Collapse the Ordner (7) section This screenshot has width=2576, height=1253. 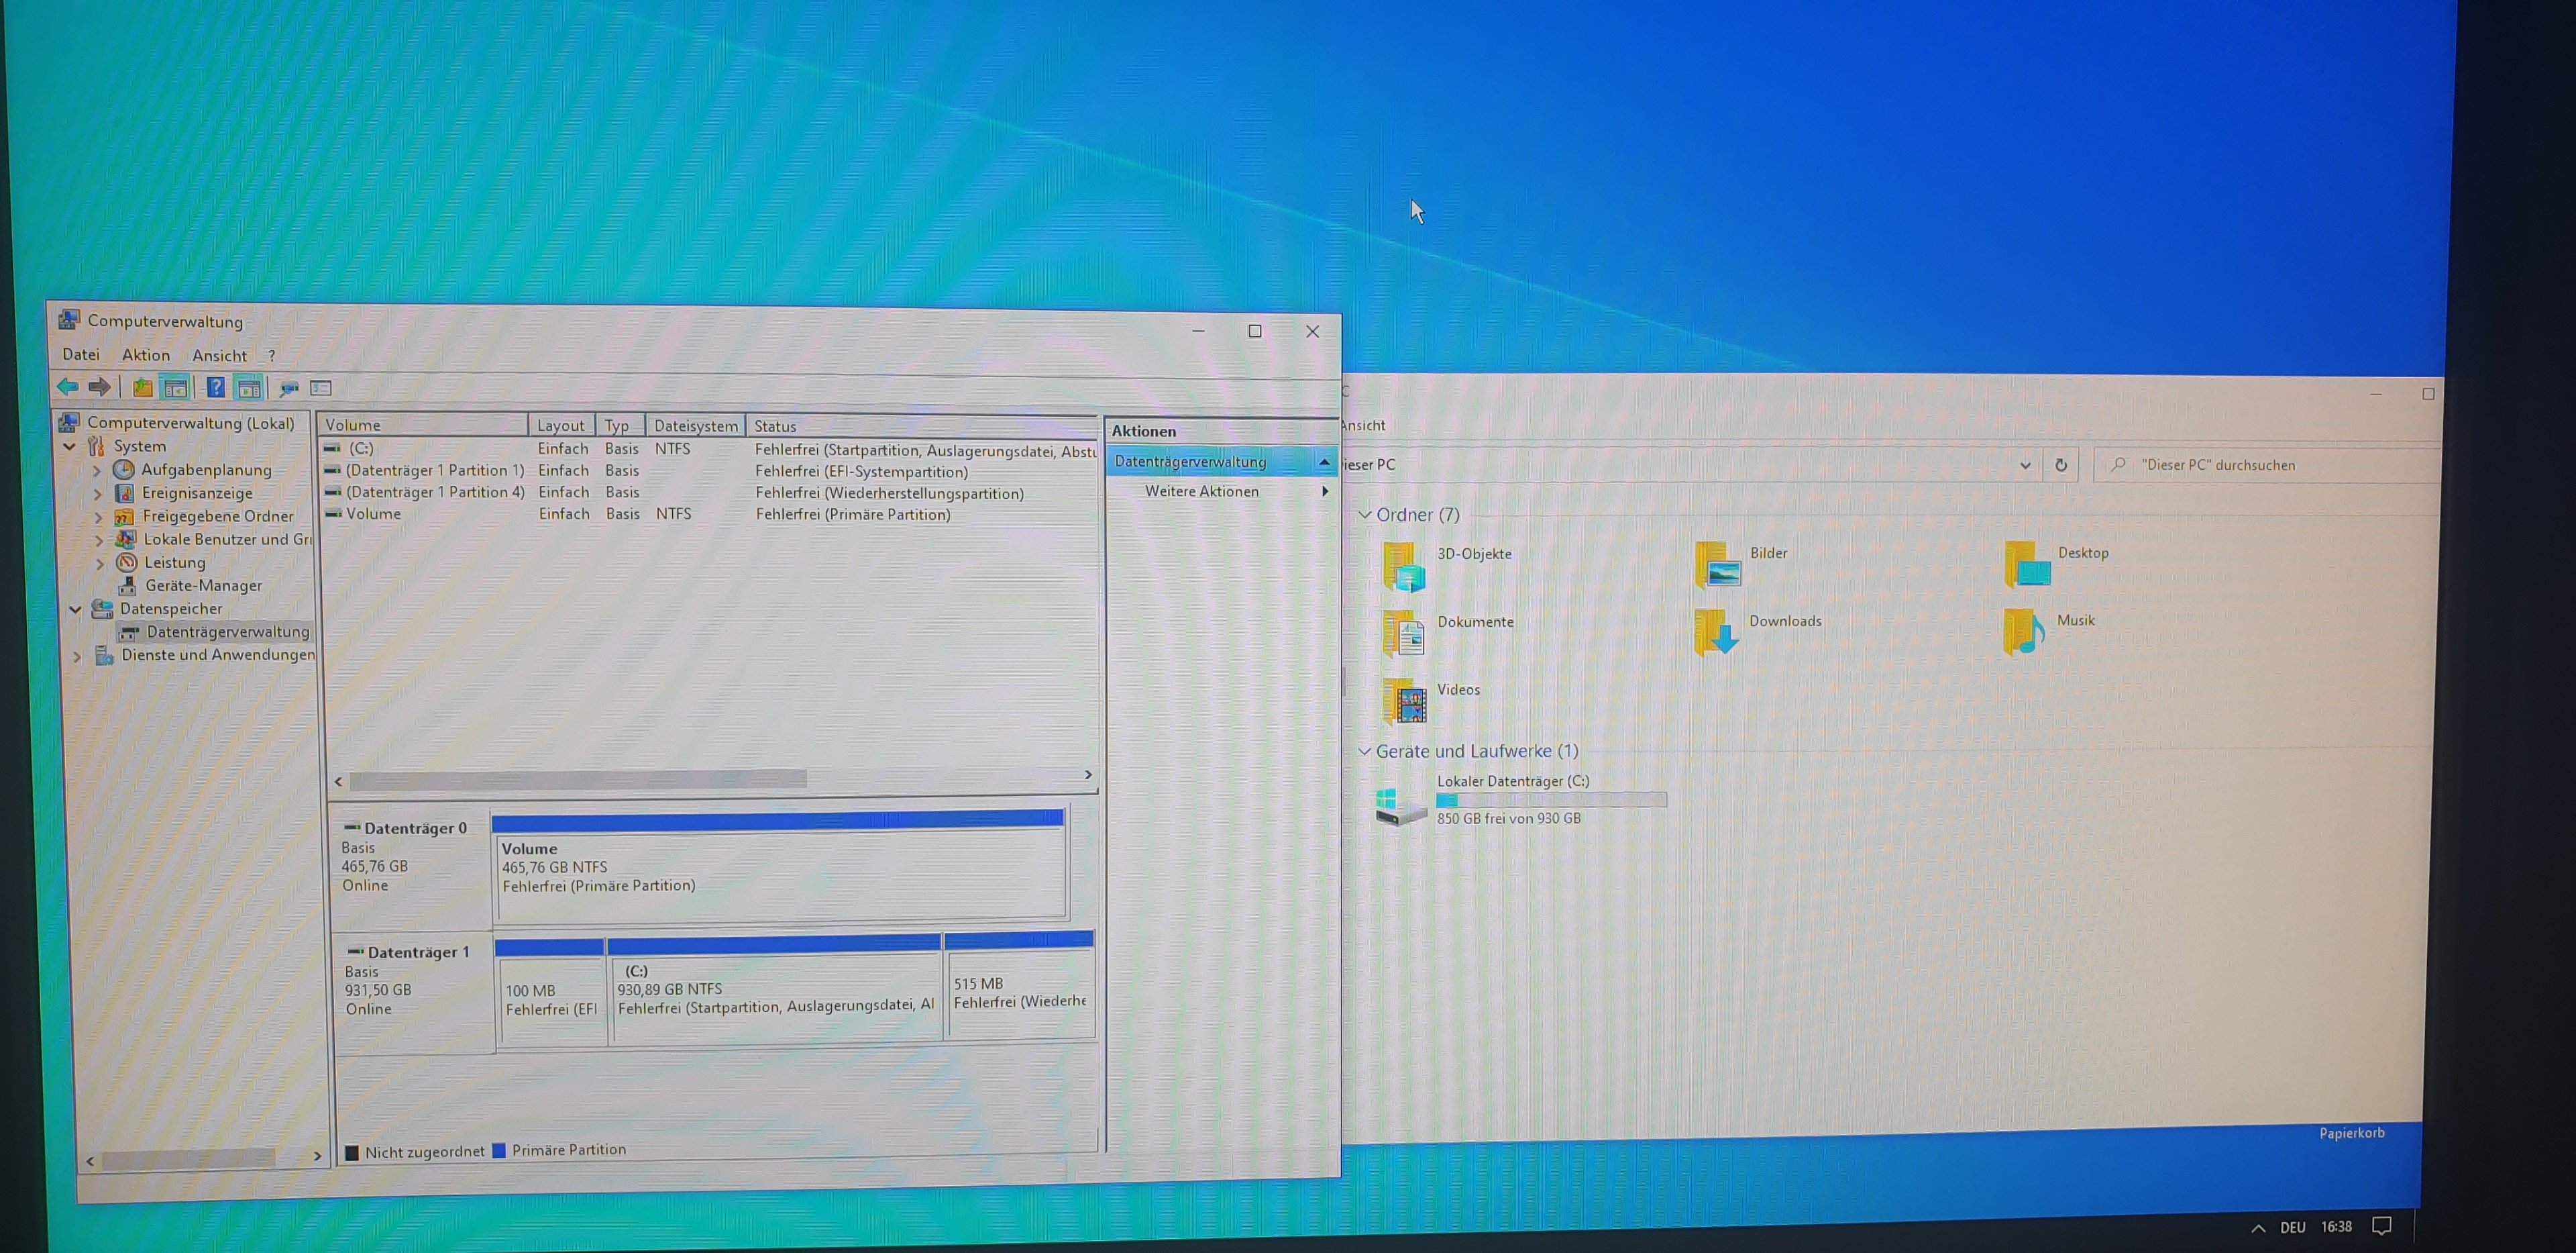click(1364, 514)
